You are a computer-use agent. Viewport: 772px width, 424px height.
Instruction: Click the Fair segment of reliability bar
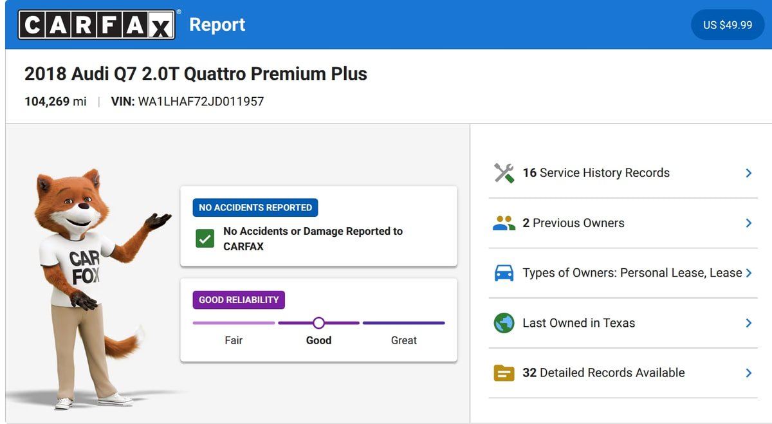(234, 323)
